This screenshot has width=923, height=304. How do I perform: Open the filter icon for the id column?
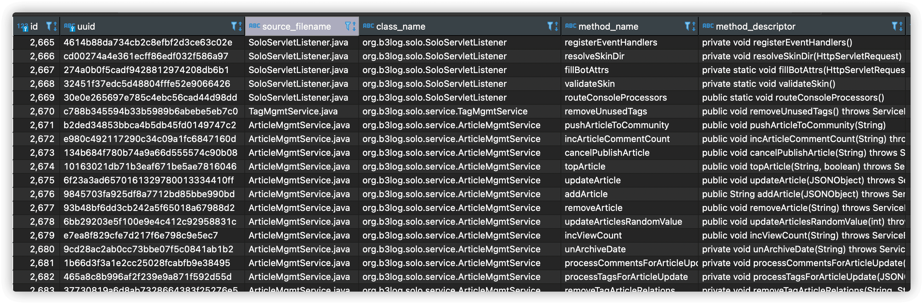tap(49, 26)
